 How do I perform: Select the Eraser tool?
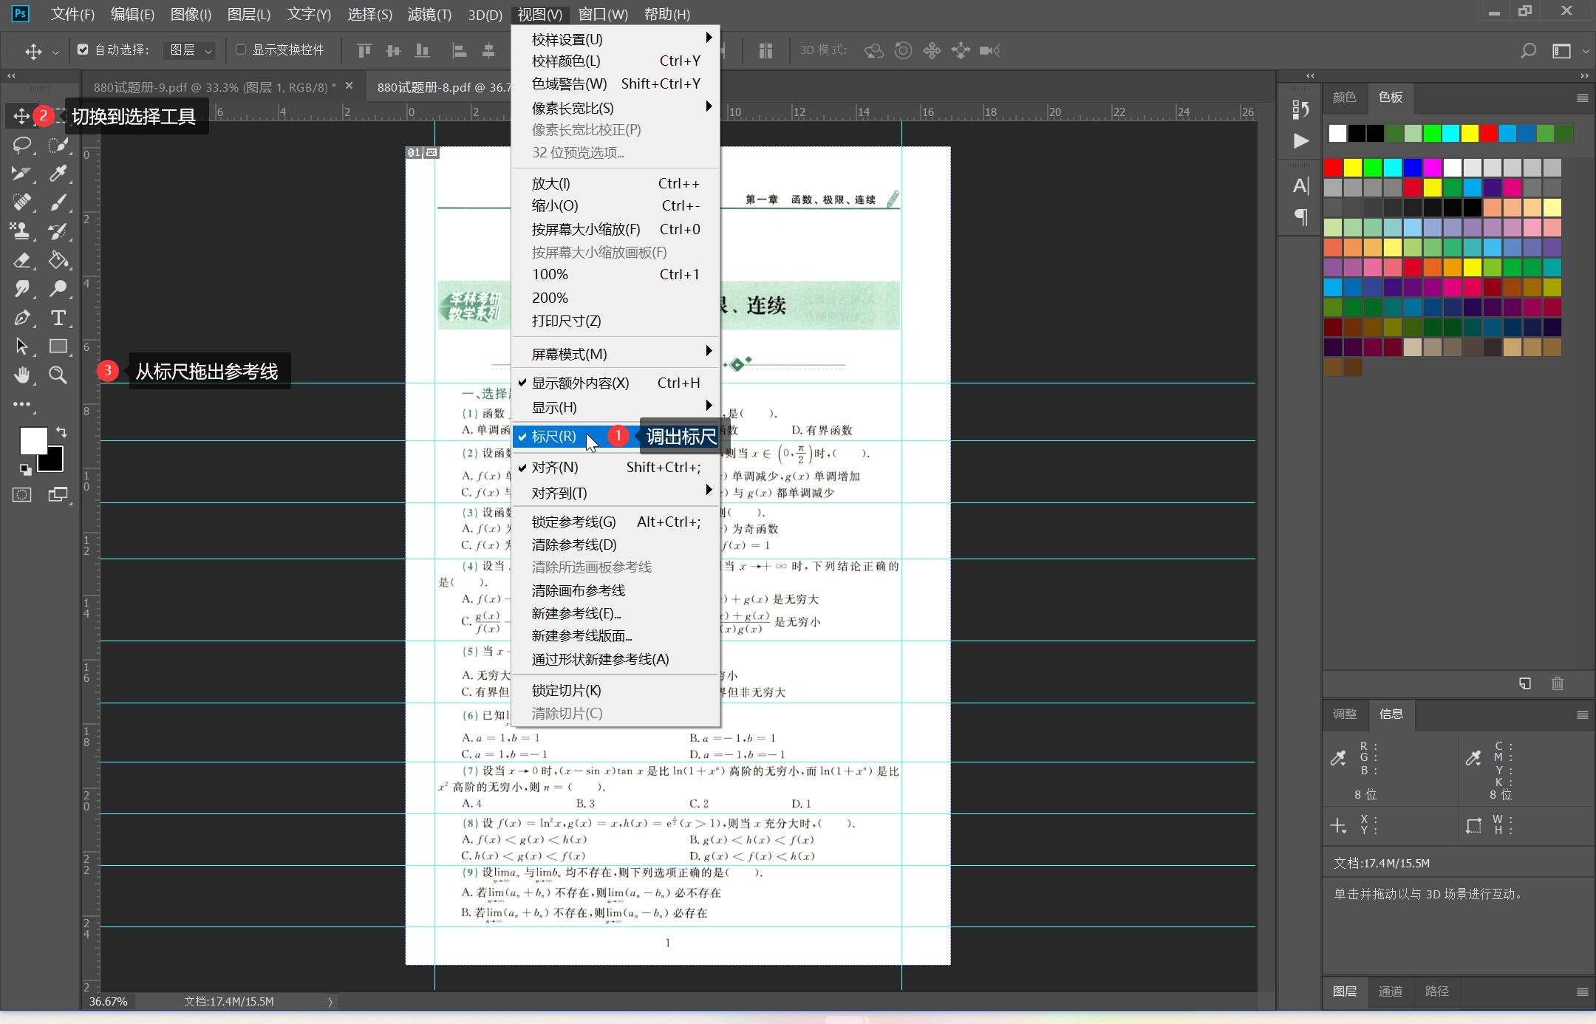tap(22, 260)
